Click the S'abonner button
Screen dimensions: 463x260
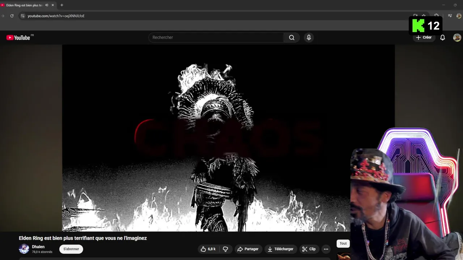click(71, 249)
